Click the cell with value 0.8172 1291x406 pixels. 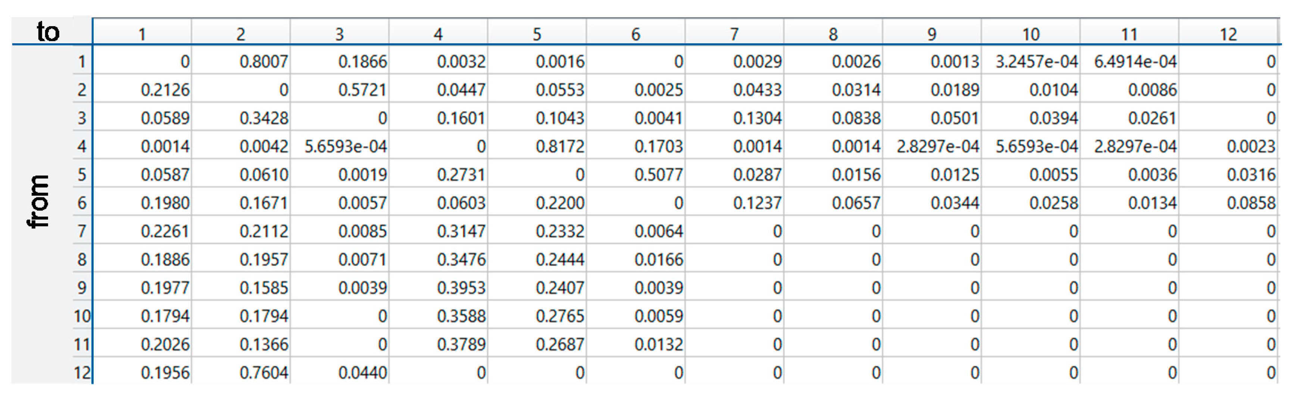[560, 146]
